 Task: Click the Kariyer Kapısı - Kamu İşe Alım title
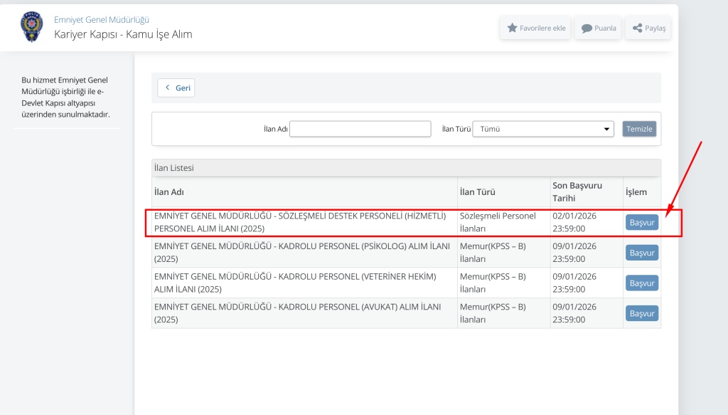click(123, 34)
